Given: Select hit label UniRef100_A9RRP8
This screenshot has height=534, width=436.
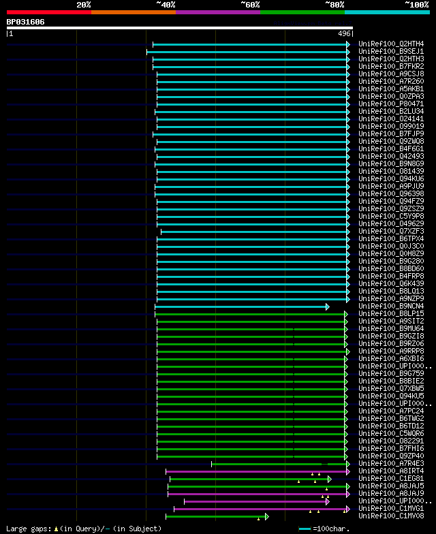Looking at the screenshot, I should pos(391,351).
